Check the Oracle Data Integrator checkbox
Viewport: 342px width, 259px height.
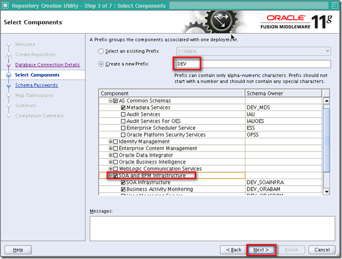[x=116, y=155]
